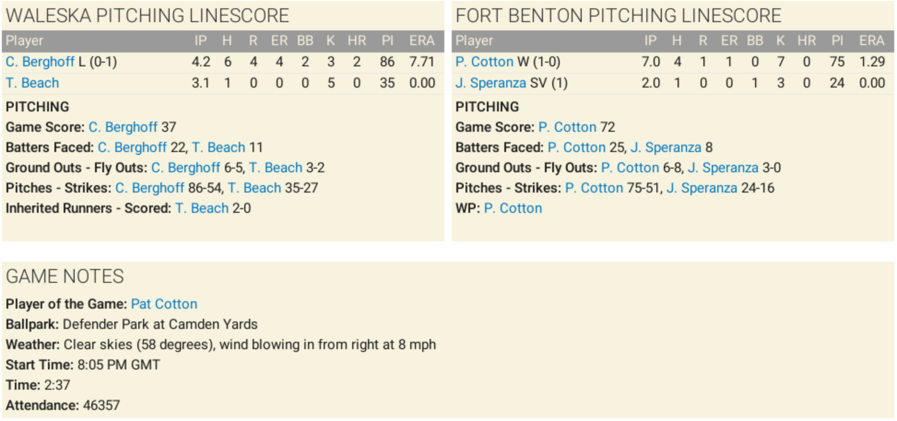Open J. Speranza in Ground Outs line
Image resolution: width=897 pixels, height=421 pixels.
723,168
